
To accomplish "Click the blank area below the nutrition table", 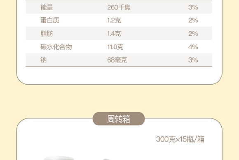I will coord(119,75).
